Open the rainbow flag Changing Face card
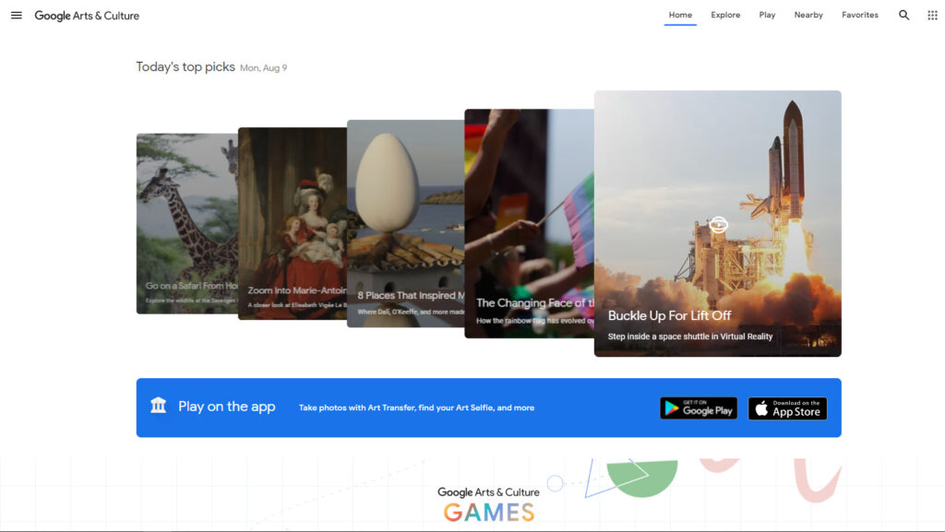The image size is (945, 532). (x=529, y=223)
